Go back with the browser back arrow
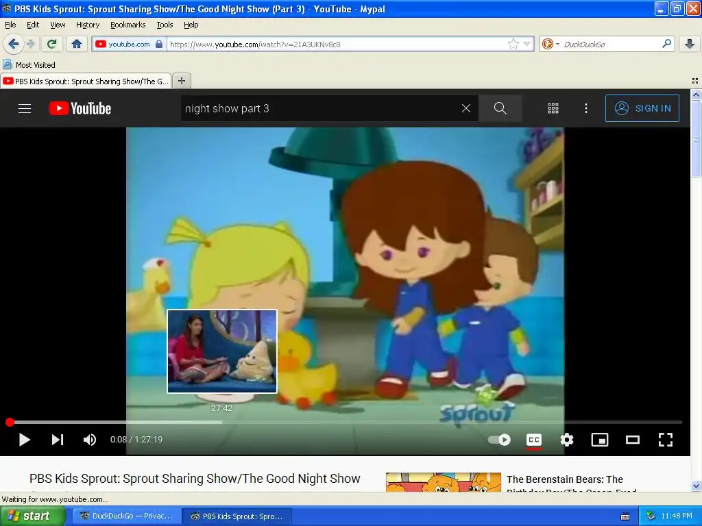This screenshot has height=526, width=702. pos(13,44)
